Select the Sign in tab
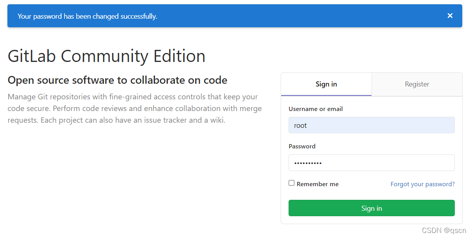This screenshot has width=472, height=238. pyautogui.click(x=326, y=84)
